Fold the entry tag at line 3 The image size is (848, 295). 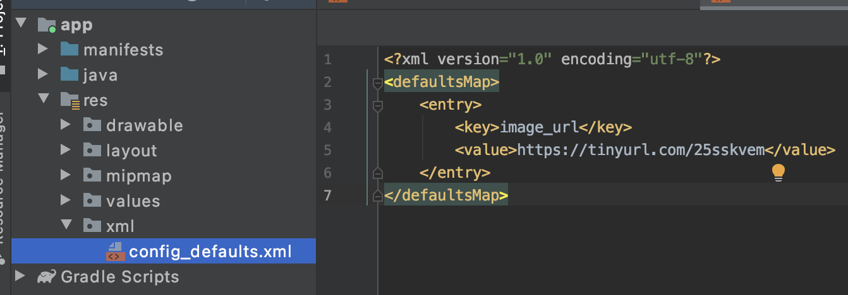378,105
